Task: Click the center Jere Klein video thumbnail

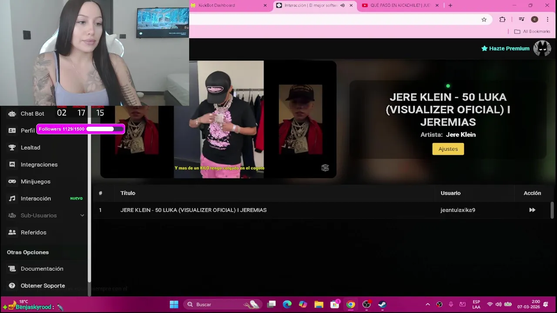Action: point(219,119)
